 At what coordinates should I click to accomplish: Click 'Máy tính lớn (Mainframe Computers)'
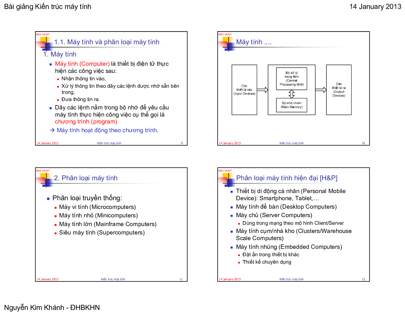(108, 224)
